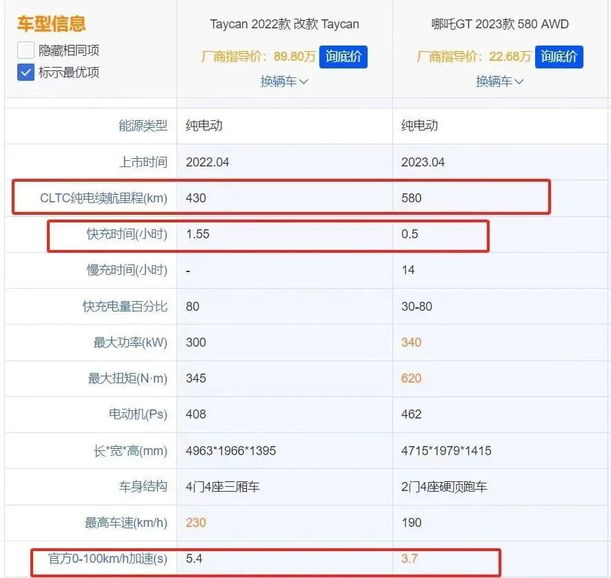
Task: Click motor value 408
Action: coord(196,414)
